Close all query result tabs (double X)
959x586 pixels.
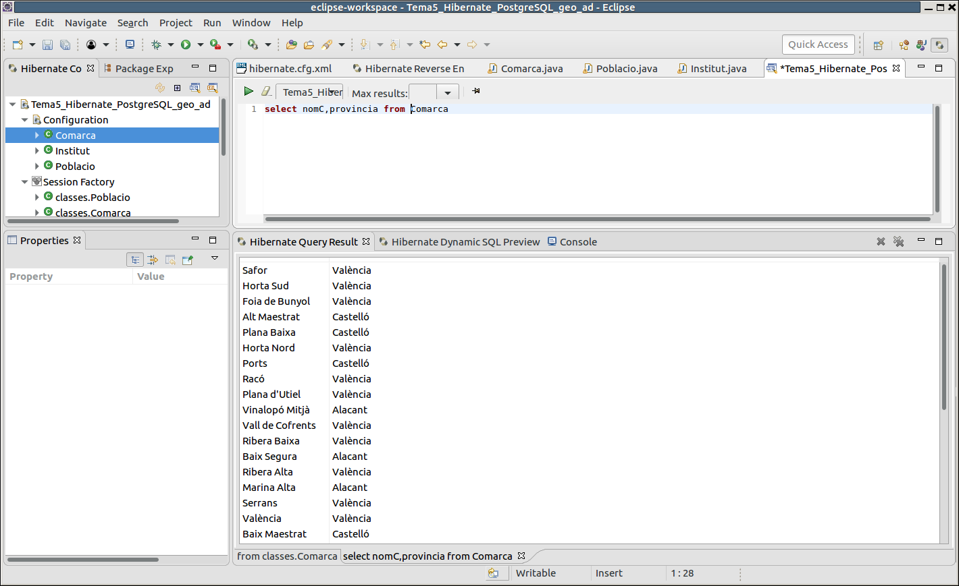pos(898,241)
